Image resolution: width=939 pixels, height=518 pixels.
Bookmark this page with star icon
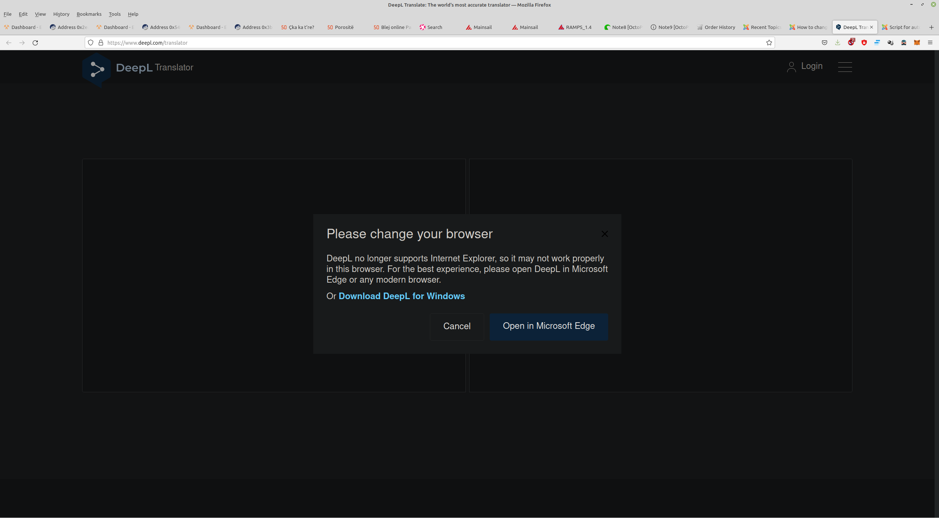tap(769, 43)
